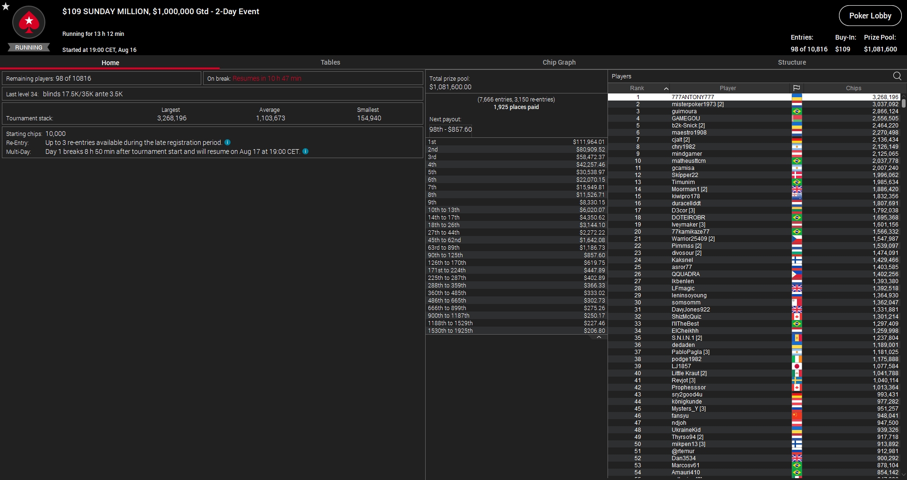Click the PokerStars red spade logo
Image resolution: width=907 pixels, height=480 pixels.
point(29,22)
